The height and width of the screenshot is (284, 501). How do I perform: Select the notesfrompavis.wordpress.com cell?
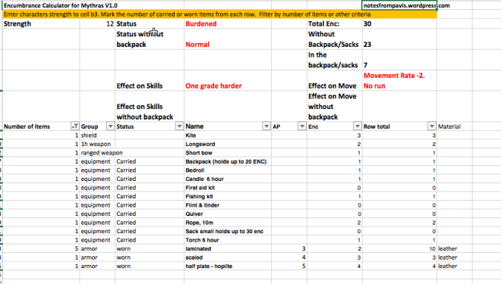pos(399,5)
